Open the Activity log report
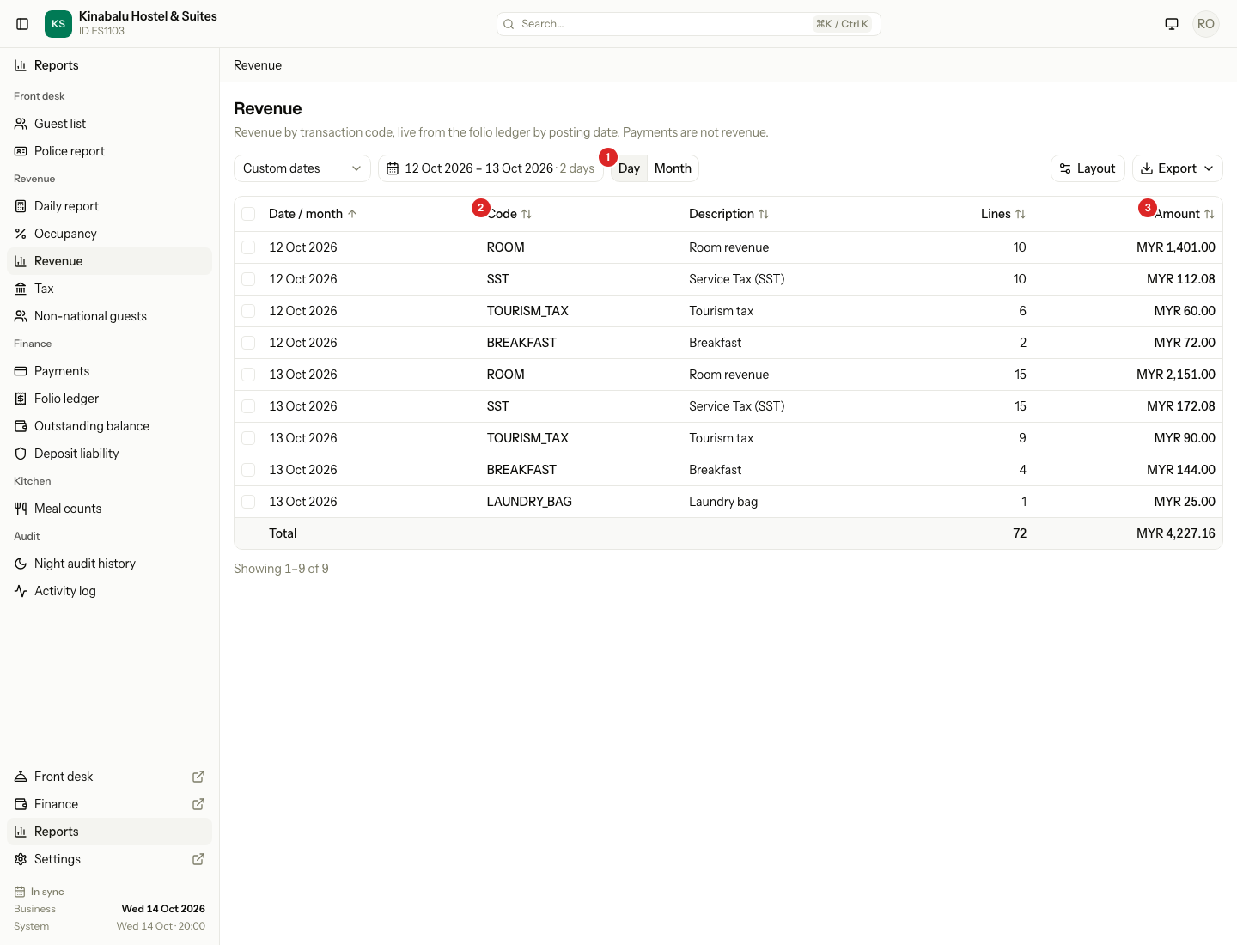1237x945 pixels. [x=109, y=591]
